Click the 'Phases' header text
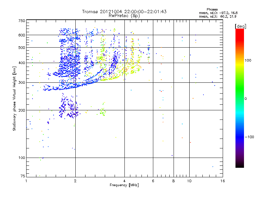This screenshot has width=262, height=197. [212, 10]
